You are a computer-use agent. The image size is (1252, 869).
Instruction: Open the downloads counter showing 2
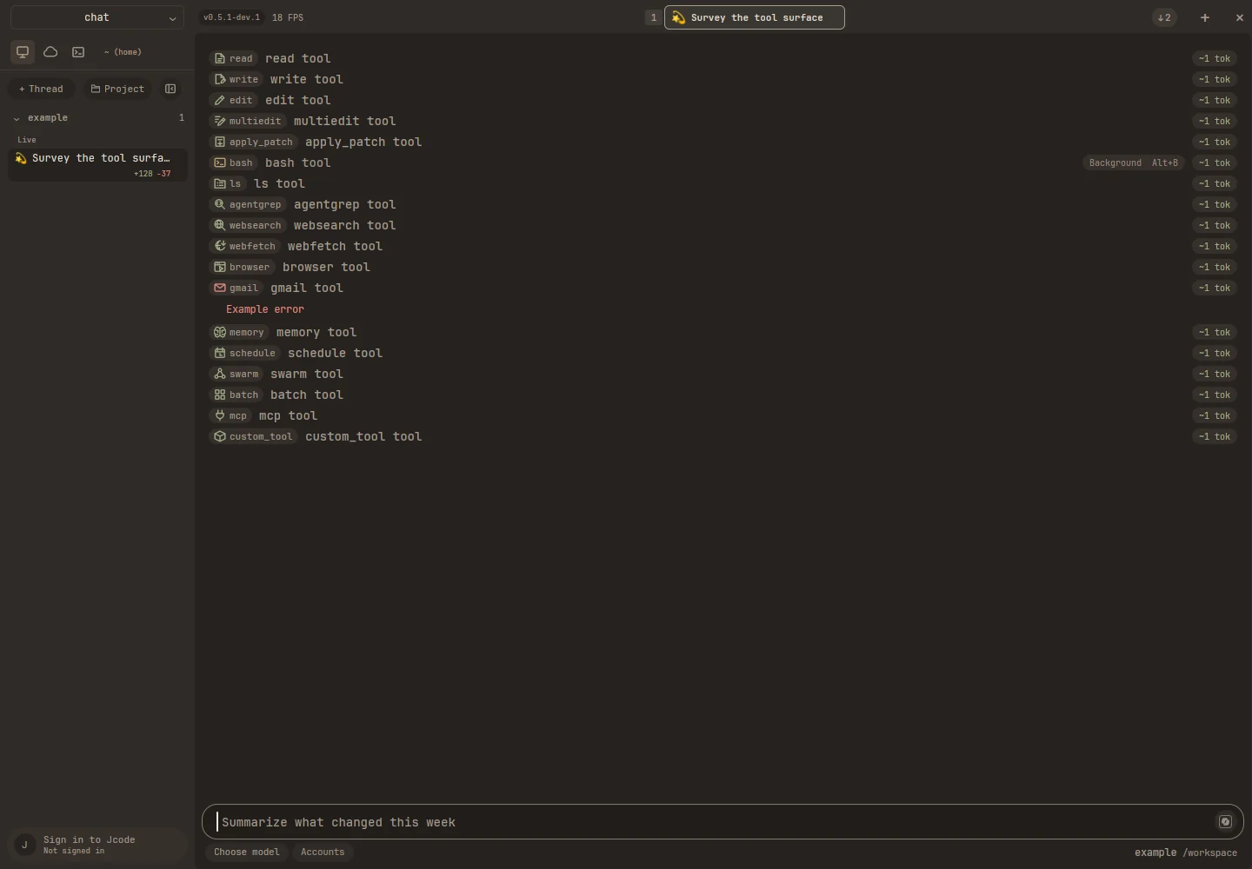pos(1164,17)
